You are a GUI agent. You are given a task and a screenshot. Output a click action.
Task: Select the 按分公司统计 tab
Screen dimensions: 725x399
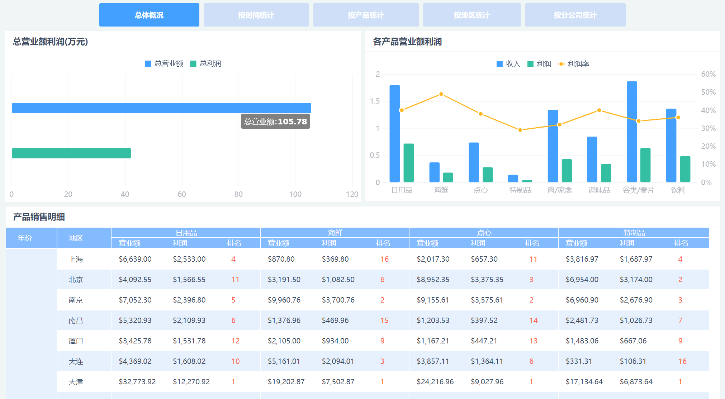tap(575, 15)
